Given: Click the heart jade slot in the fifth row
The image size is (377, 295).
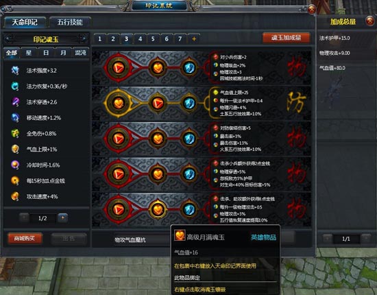Looking at the screenshot, I should point(158,209).
